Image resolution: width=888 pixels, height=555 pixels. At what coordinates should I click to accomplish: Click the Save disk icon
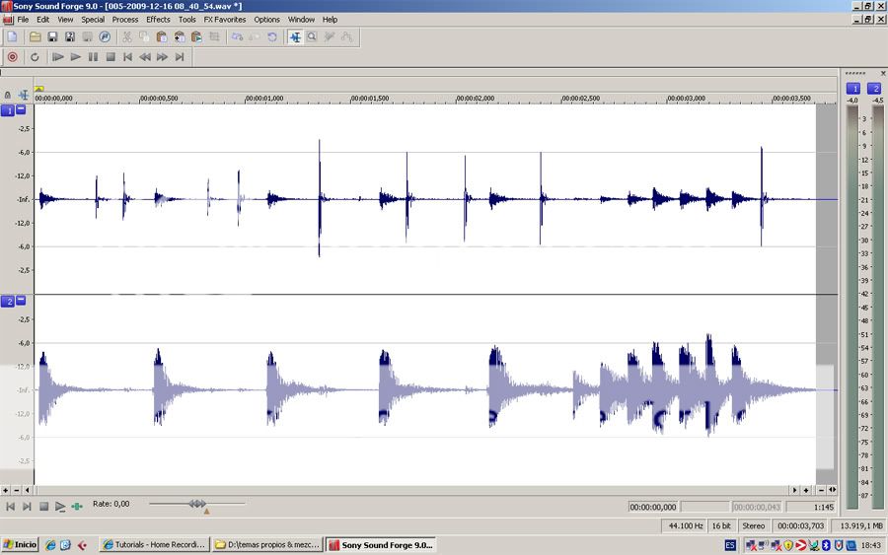(x=52, y=36)
